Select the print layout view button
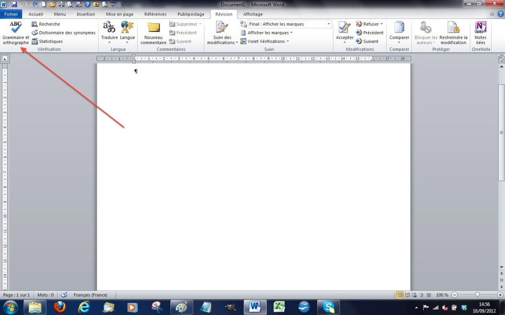This screenshot has width=505, height=315. click(400, 295)
